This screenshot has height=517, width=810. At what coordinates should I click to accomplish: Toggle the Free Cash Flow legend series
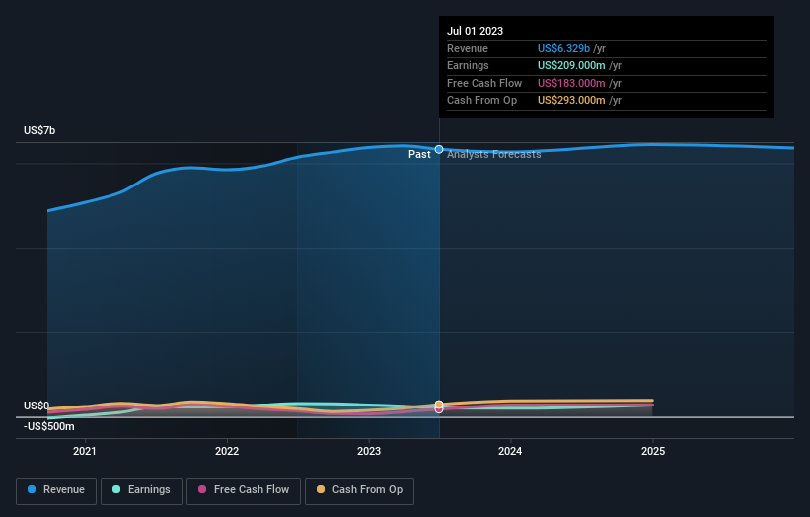(244, 490)
